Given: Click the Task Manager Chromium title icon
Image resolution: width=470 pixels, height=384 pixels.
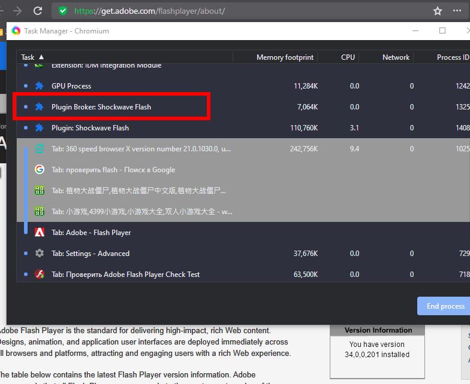Looking at the screenshot, I should pos(16,31).
